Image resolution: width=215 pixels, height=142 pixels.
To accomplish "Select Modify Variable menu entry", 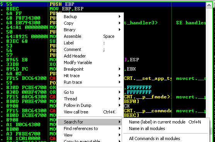I will (90, 63).
